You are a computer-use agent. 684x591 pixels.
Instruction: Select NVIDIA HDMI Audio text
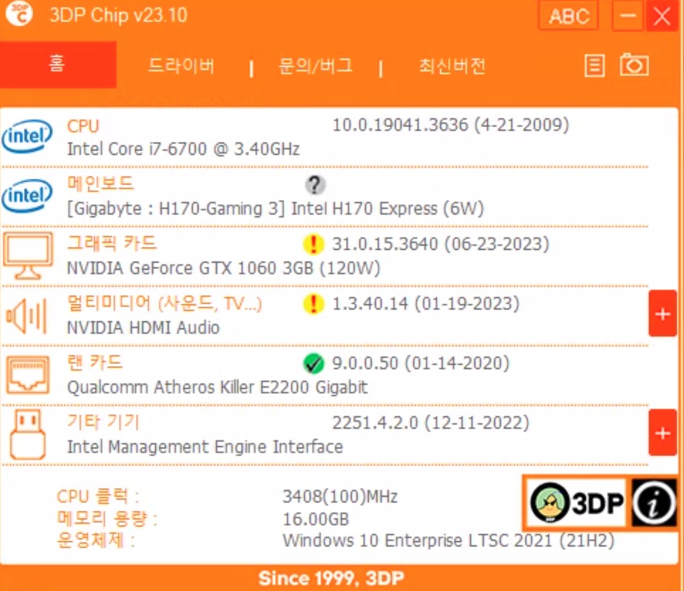point(143,328)
